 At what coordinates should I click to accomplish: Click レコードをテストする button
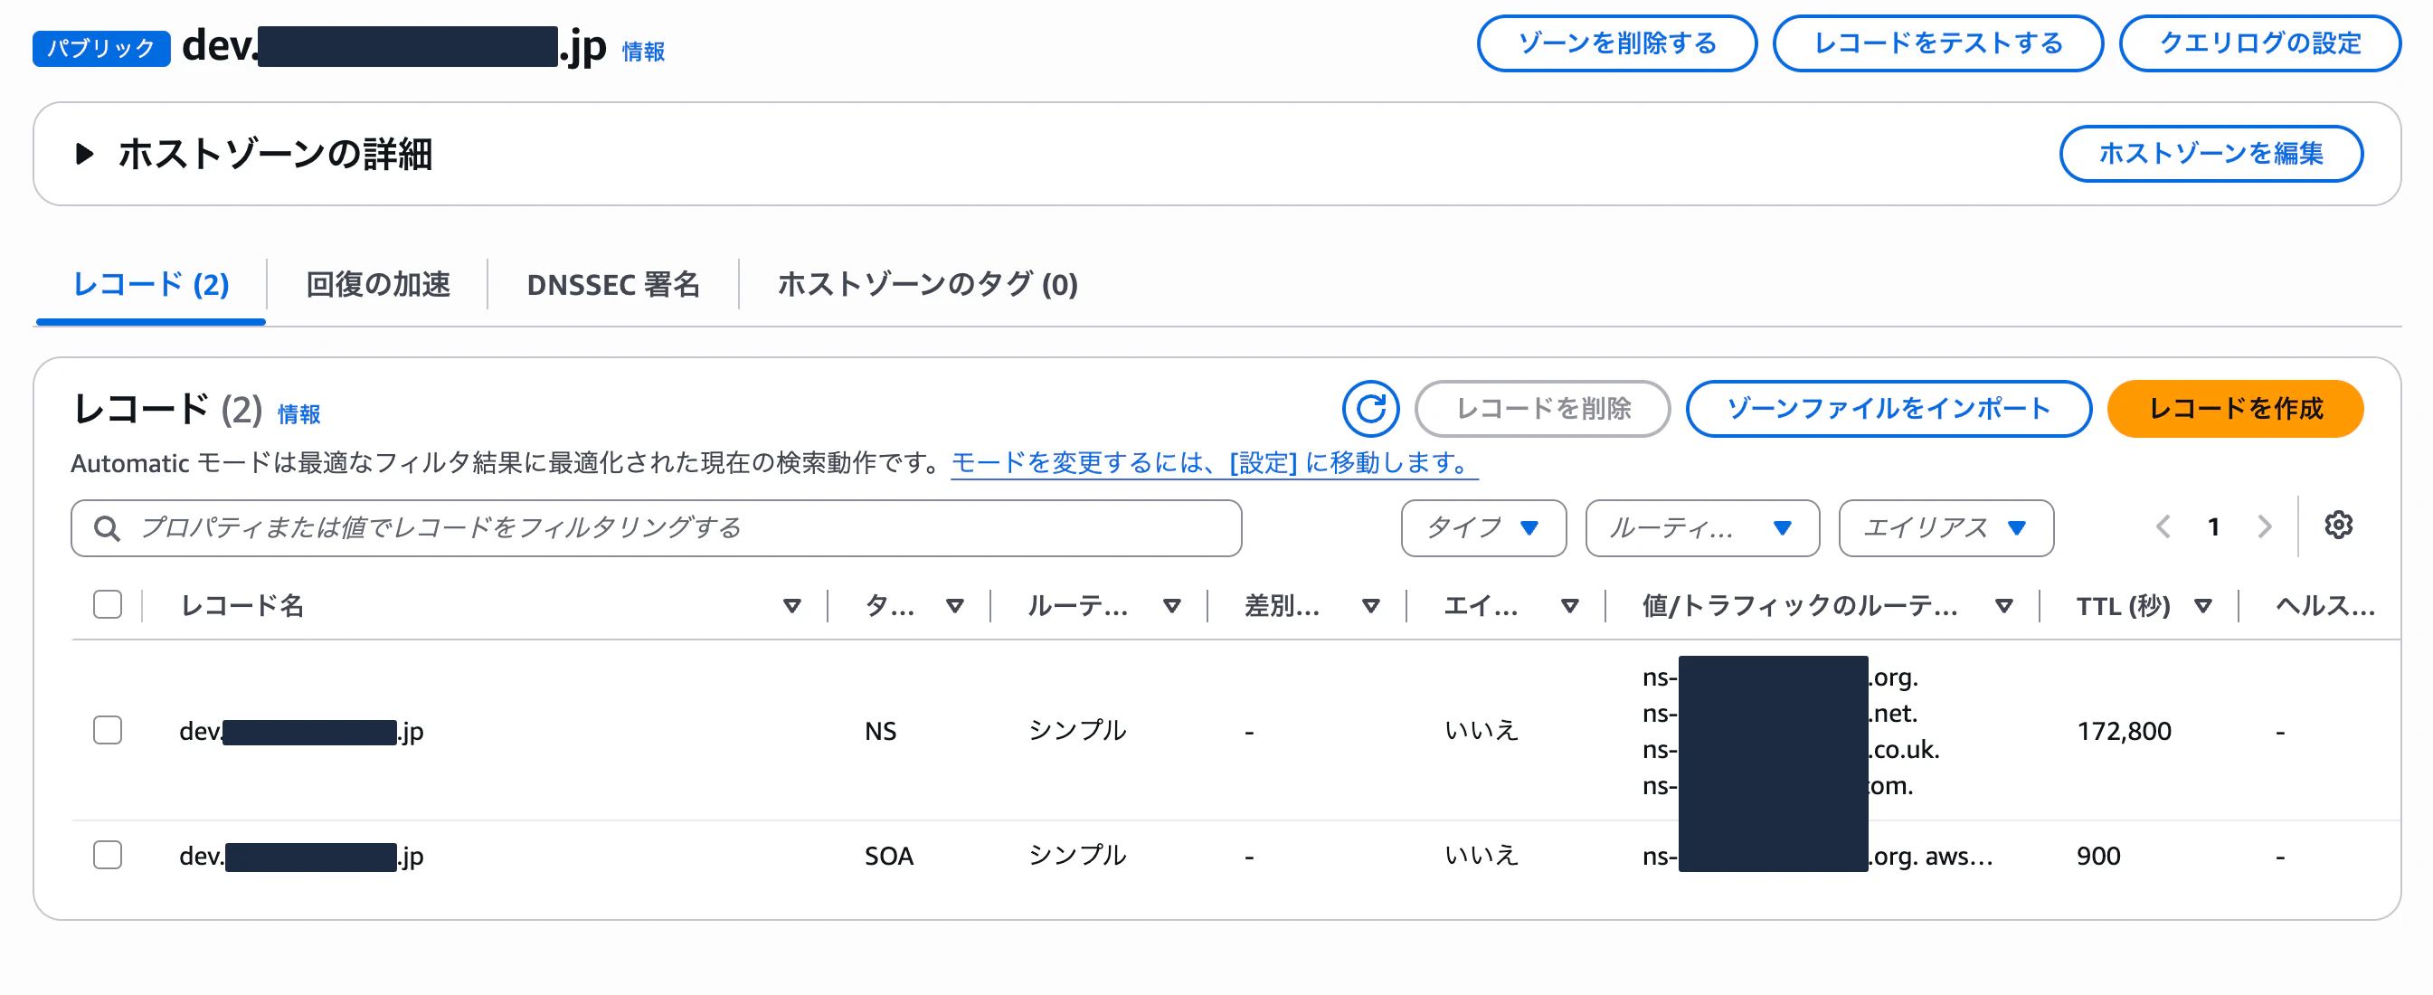(x=1938, y=43)
